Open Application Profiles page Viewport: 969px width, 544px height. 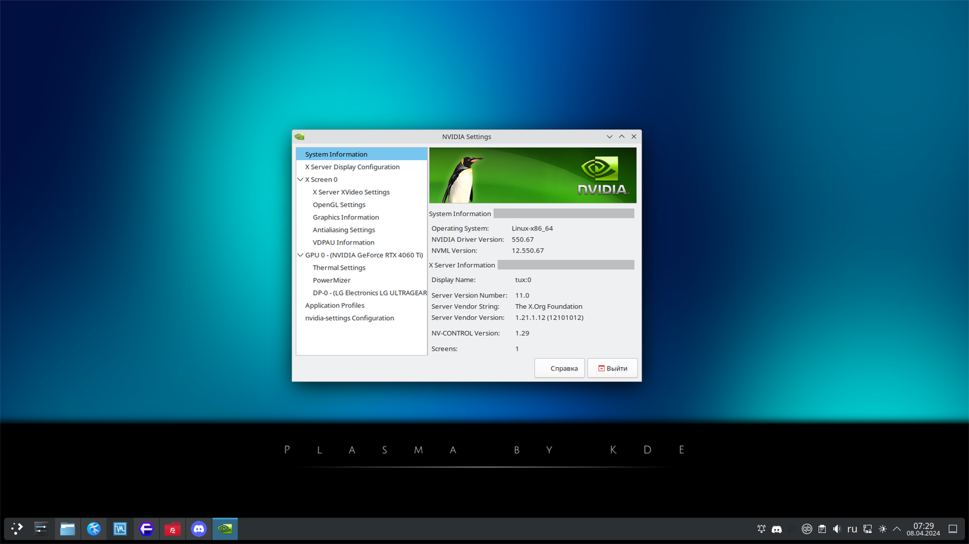coord(335,305)
